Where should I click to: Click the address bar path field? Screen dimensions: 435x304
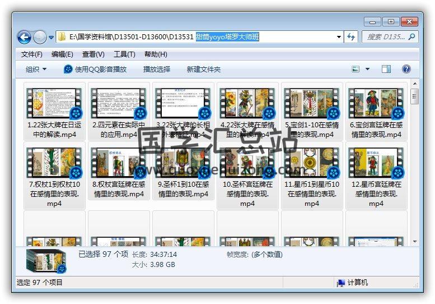click(199, 36)
